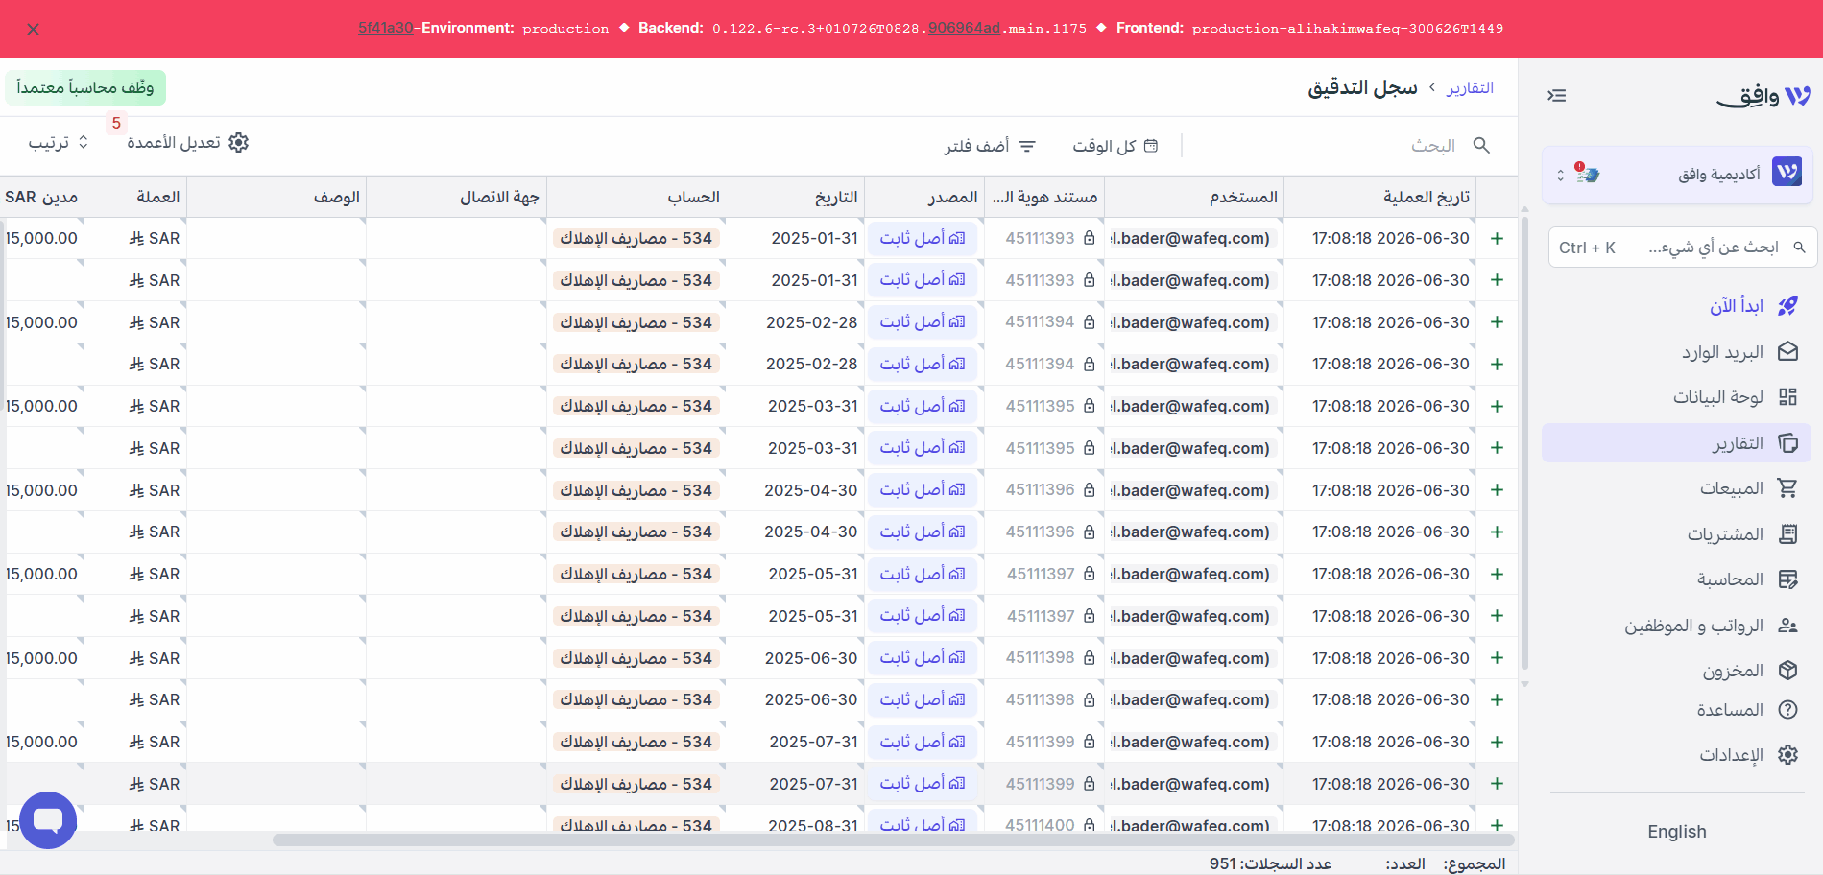This screenshot has height=875, width=1823.
Task: Open the ترتيب sort dropdown
Action: [x=59, y=142]
